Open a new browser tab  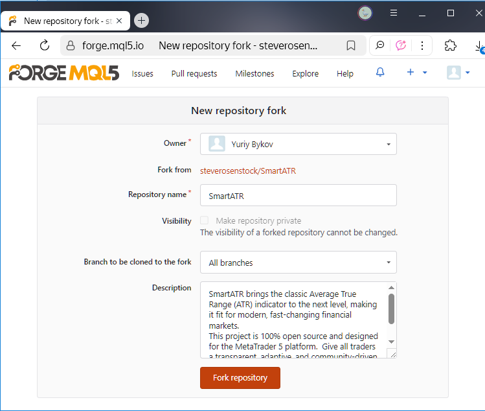[x=141, y=21]
